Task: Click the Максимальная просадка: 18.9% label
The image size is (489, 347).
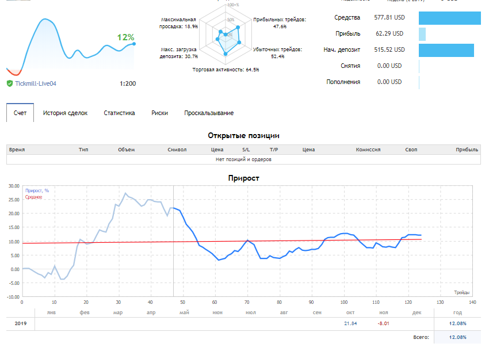Action: click(x=178, y=23)
